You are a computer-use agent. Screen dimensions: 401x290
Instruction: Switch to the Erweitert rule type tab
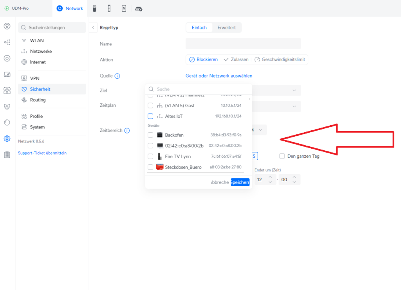click(x=227, y=28)
